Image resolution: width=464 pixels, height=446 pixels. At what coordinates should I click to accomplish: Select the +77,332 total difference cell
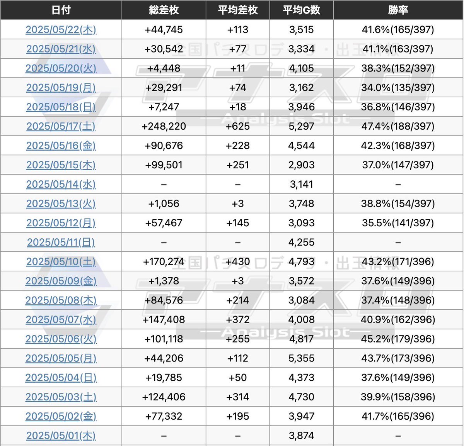click(164, 416)
